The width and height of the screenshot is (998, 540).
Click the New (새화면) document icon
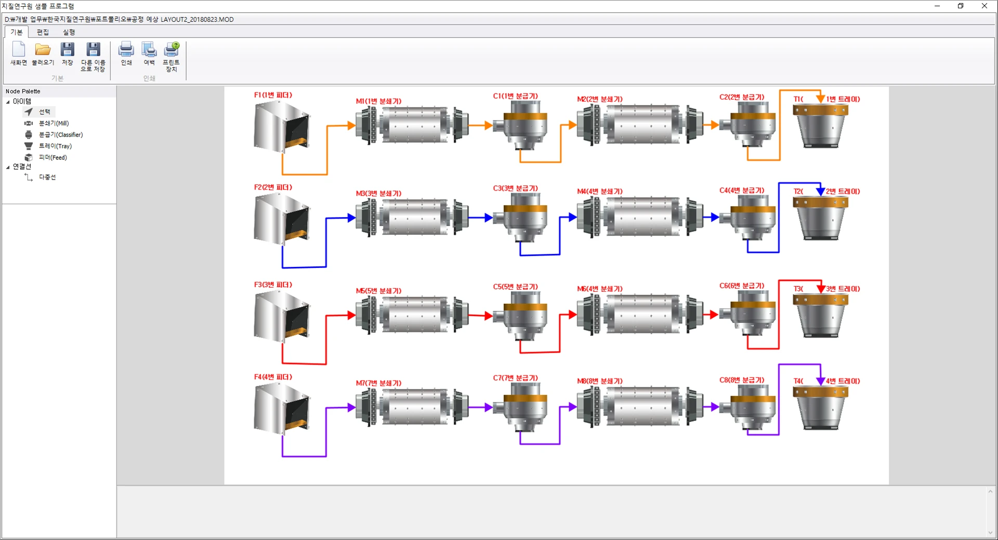[x=19, y=49]
